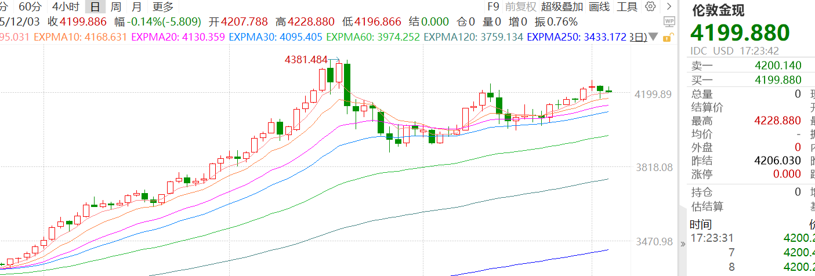815x276 pixels.
Task: Switch to 4小时 timeframe tab
Action: click(x=65, y=7)
